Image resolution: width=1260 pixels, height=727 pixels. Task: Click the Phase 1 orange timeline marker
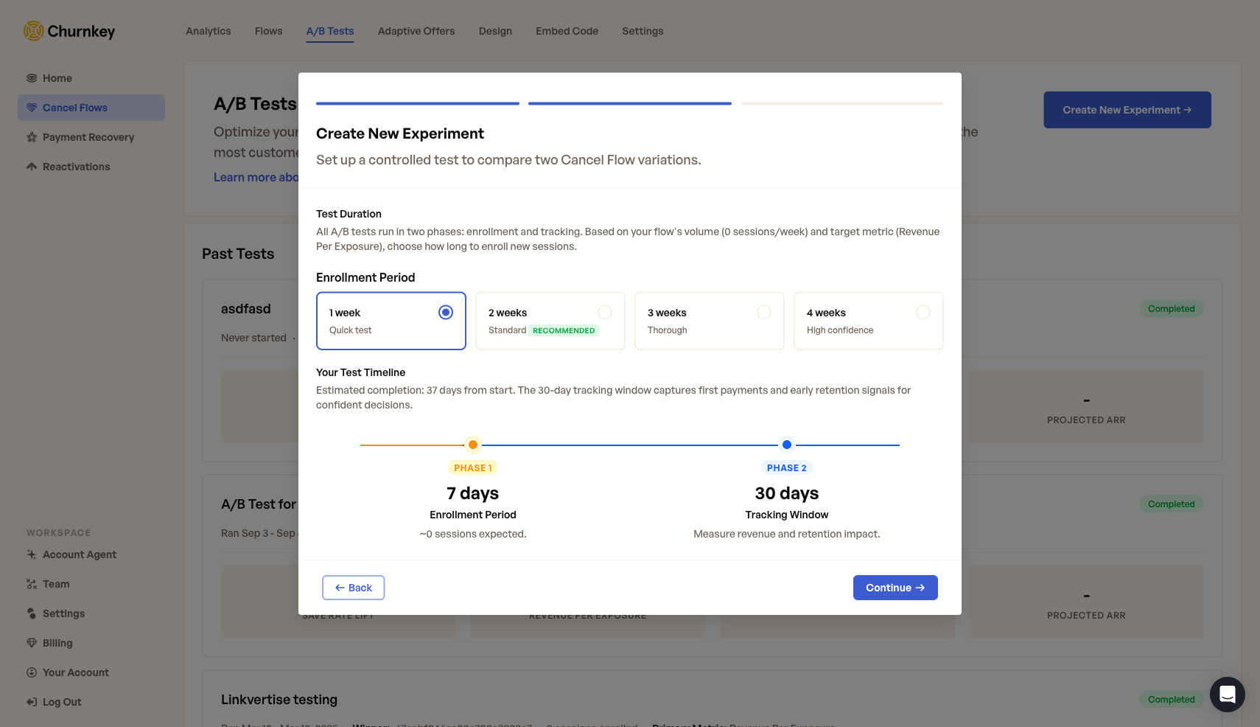tap(473, 445)
